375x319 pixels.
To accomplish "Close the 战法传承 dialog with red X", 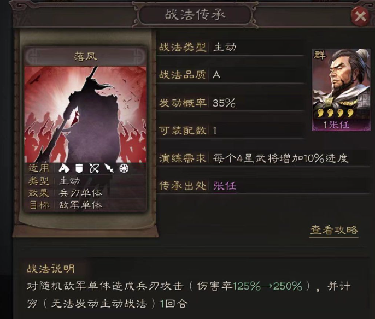I will click(360, 17).
